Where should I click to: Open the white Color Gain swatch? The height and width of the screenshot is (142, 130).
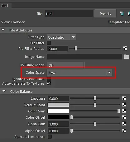[x=58, y=111]
